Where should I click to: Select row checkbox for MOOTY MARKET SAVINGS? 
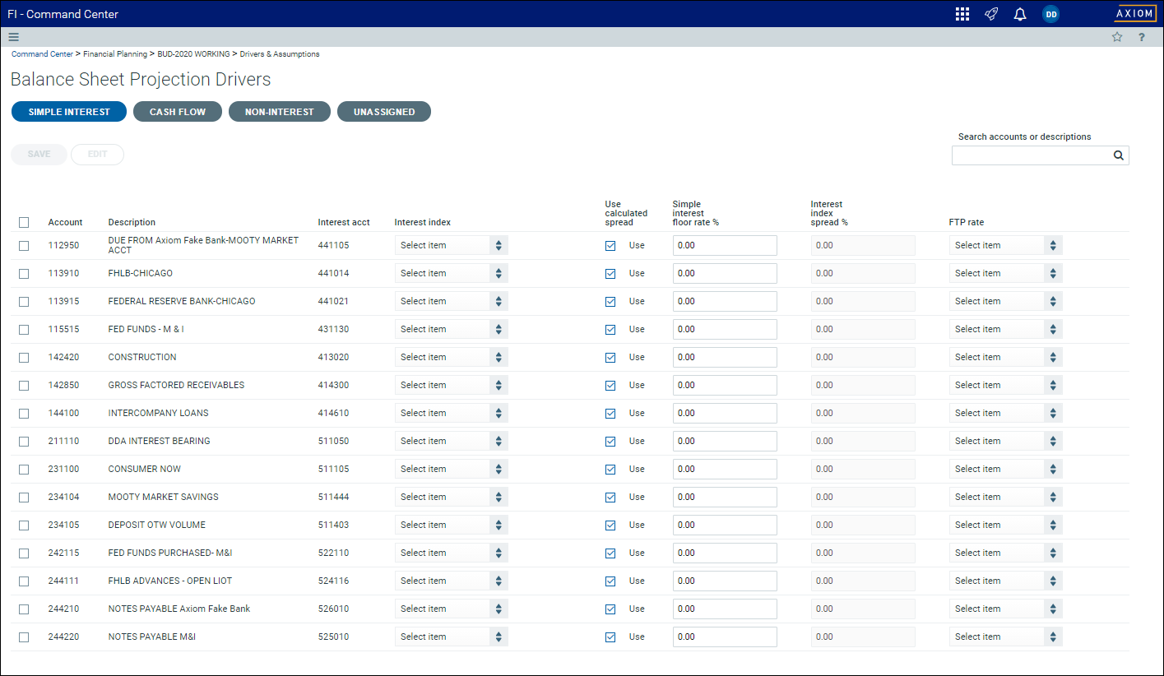[24, 497]
